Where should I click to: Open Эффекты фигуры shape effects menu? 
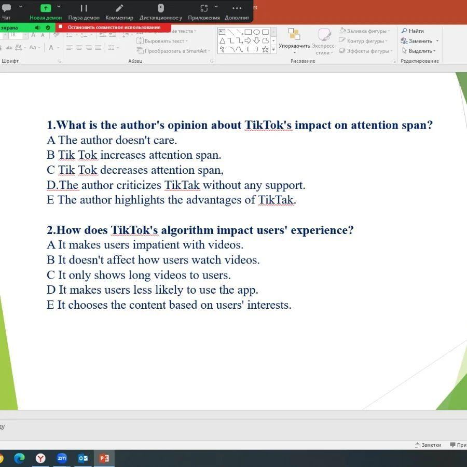366,51
